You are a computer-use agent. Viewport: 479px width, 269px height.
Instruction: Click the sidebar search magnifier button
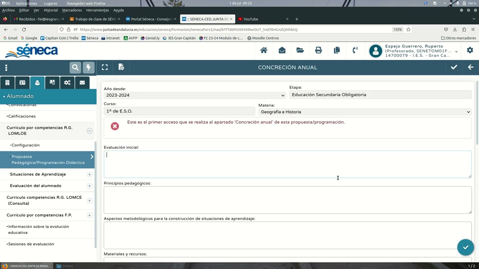point(75,67)
